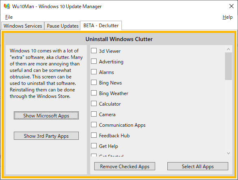The height and width of the screenshot is (180, 238).
Task: Open the File menu
Action: click(x=9, y=17)
